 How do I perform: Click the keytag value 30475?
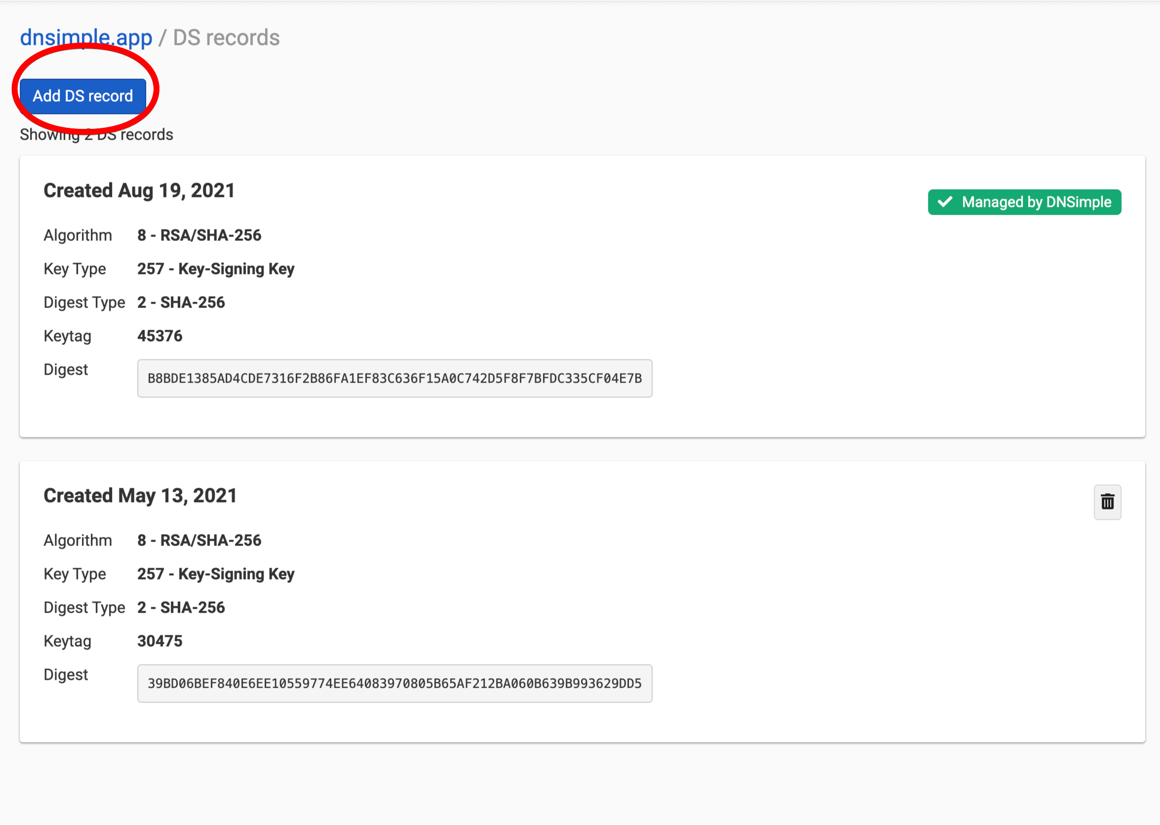[159, 641]
